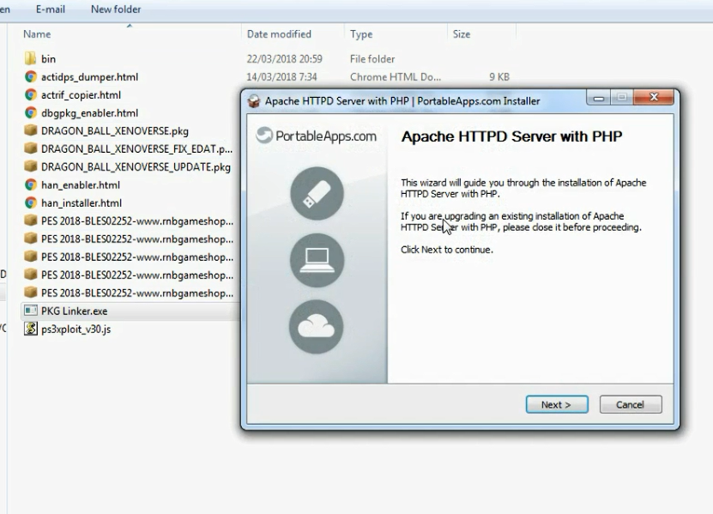Click Chrome icon of han_installer.html
This screenshot has width=713, height=514.
31,203
